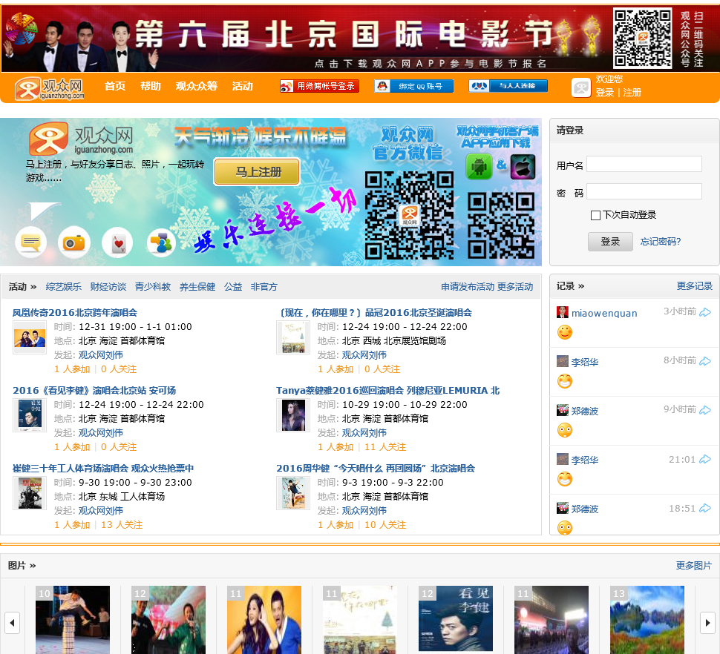
Task: Click the 密码 input field
Action: pos(644,192)
